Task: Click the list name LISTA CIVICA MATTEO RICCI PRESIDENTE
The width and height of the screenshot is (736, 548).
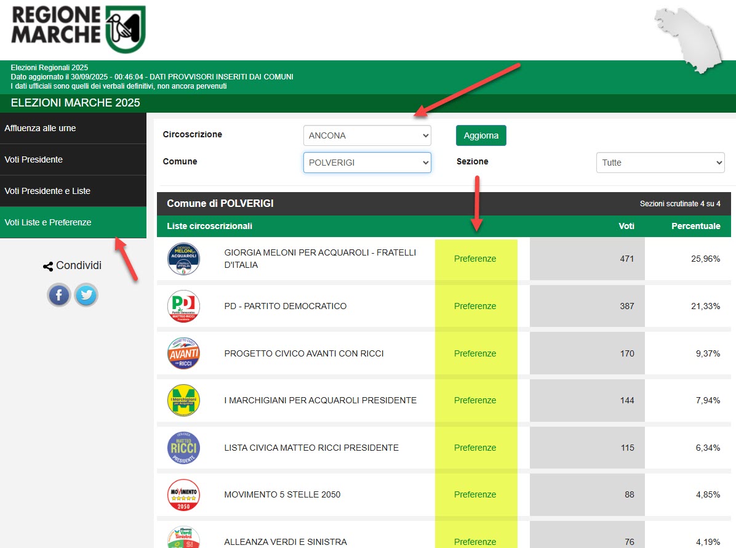Action: click(x=311, y=448)
